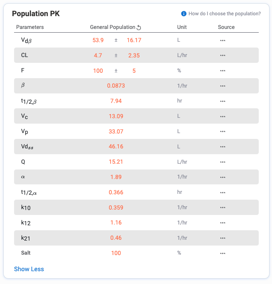Viewport: 272px width, 284px height.
Task: Open source ellipsis for the Salt row
Action: click(x=223, y=253)
